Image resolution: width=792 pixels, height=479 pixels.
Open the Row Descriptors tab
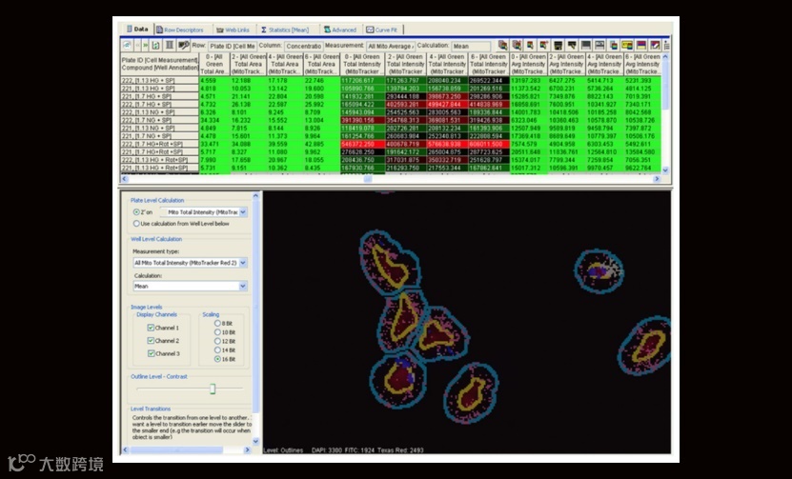[179, 30]
